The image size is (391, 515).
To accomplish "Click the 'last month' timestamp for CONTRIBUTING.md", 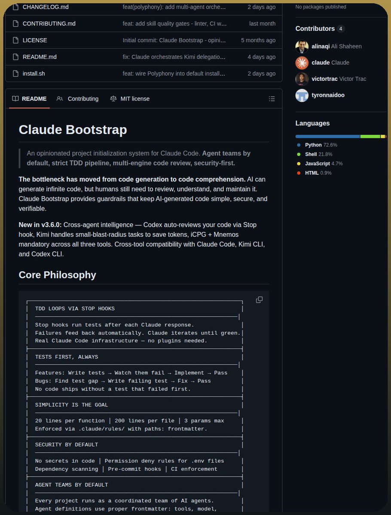I will [262, 24].
